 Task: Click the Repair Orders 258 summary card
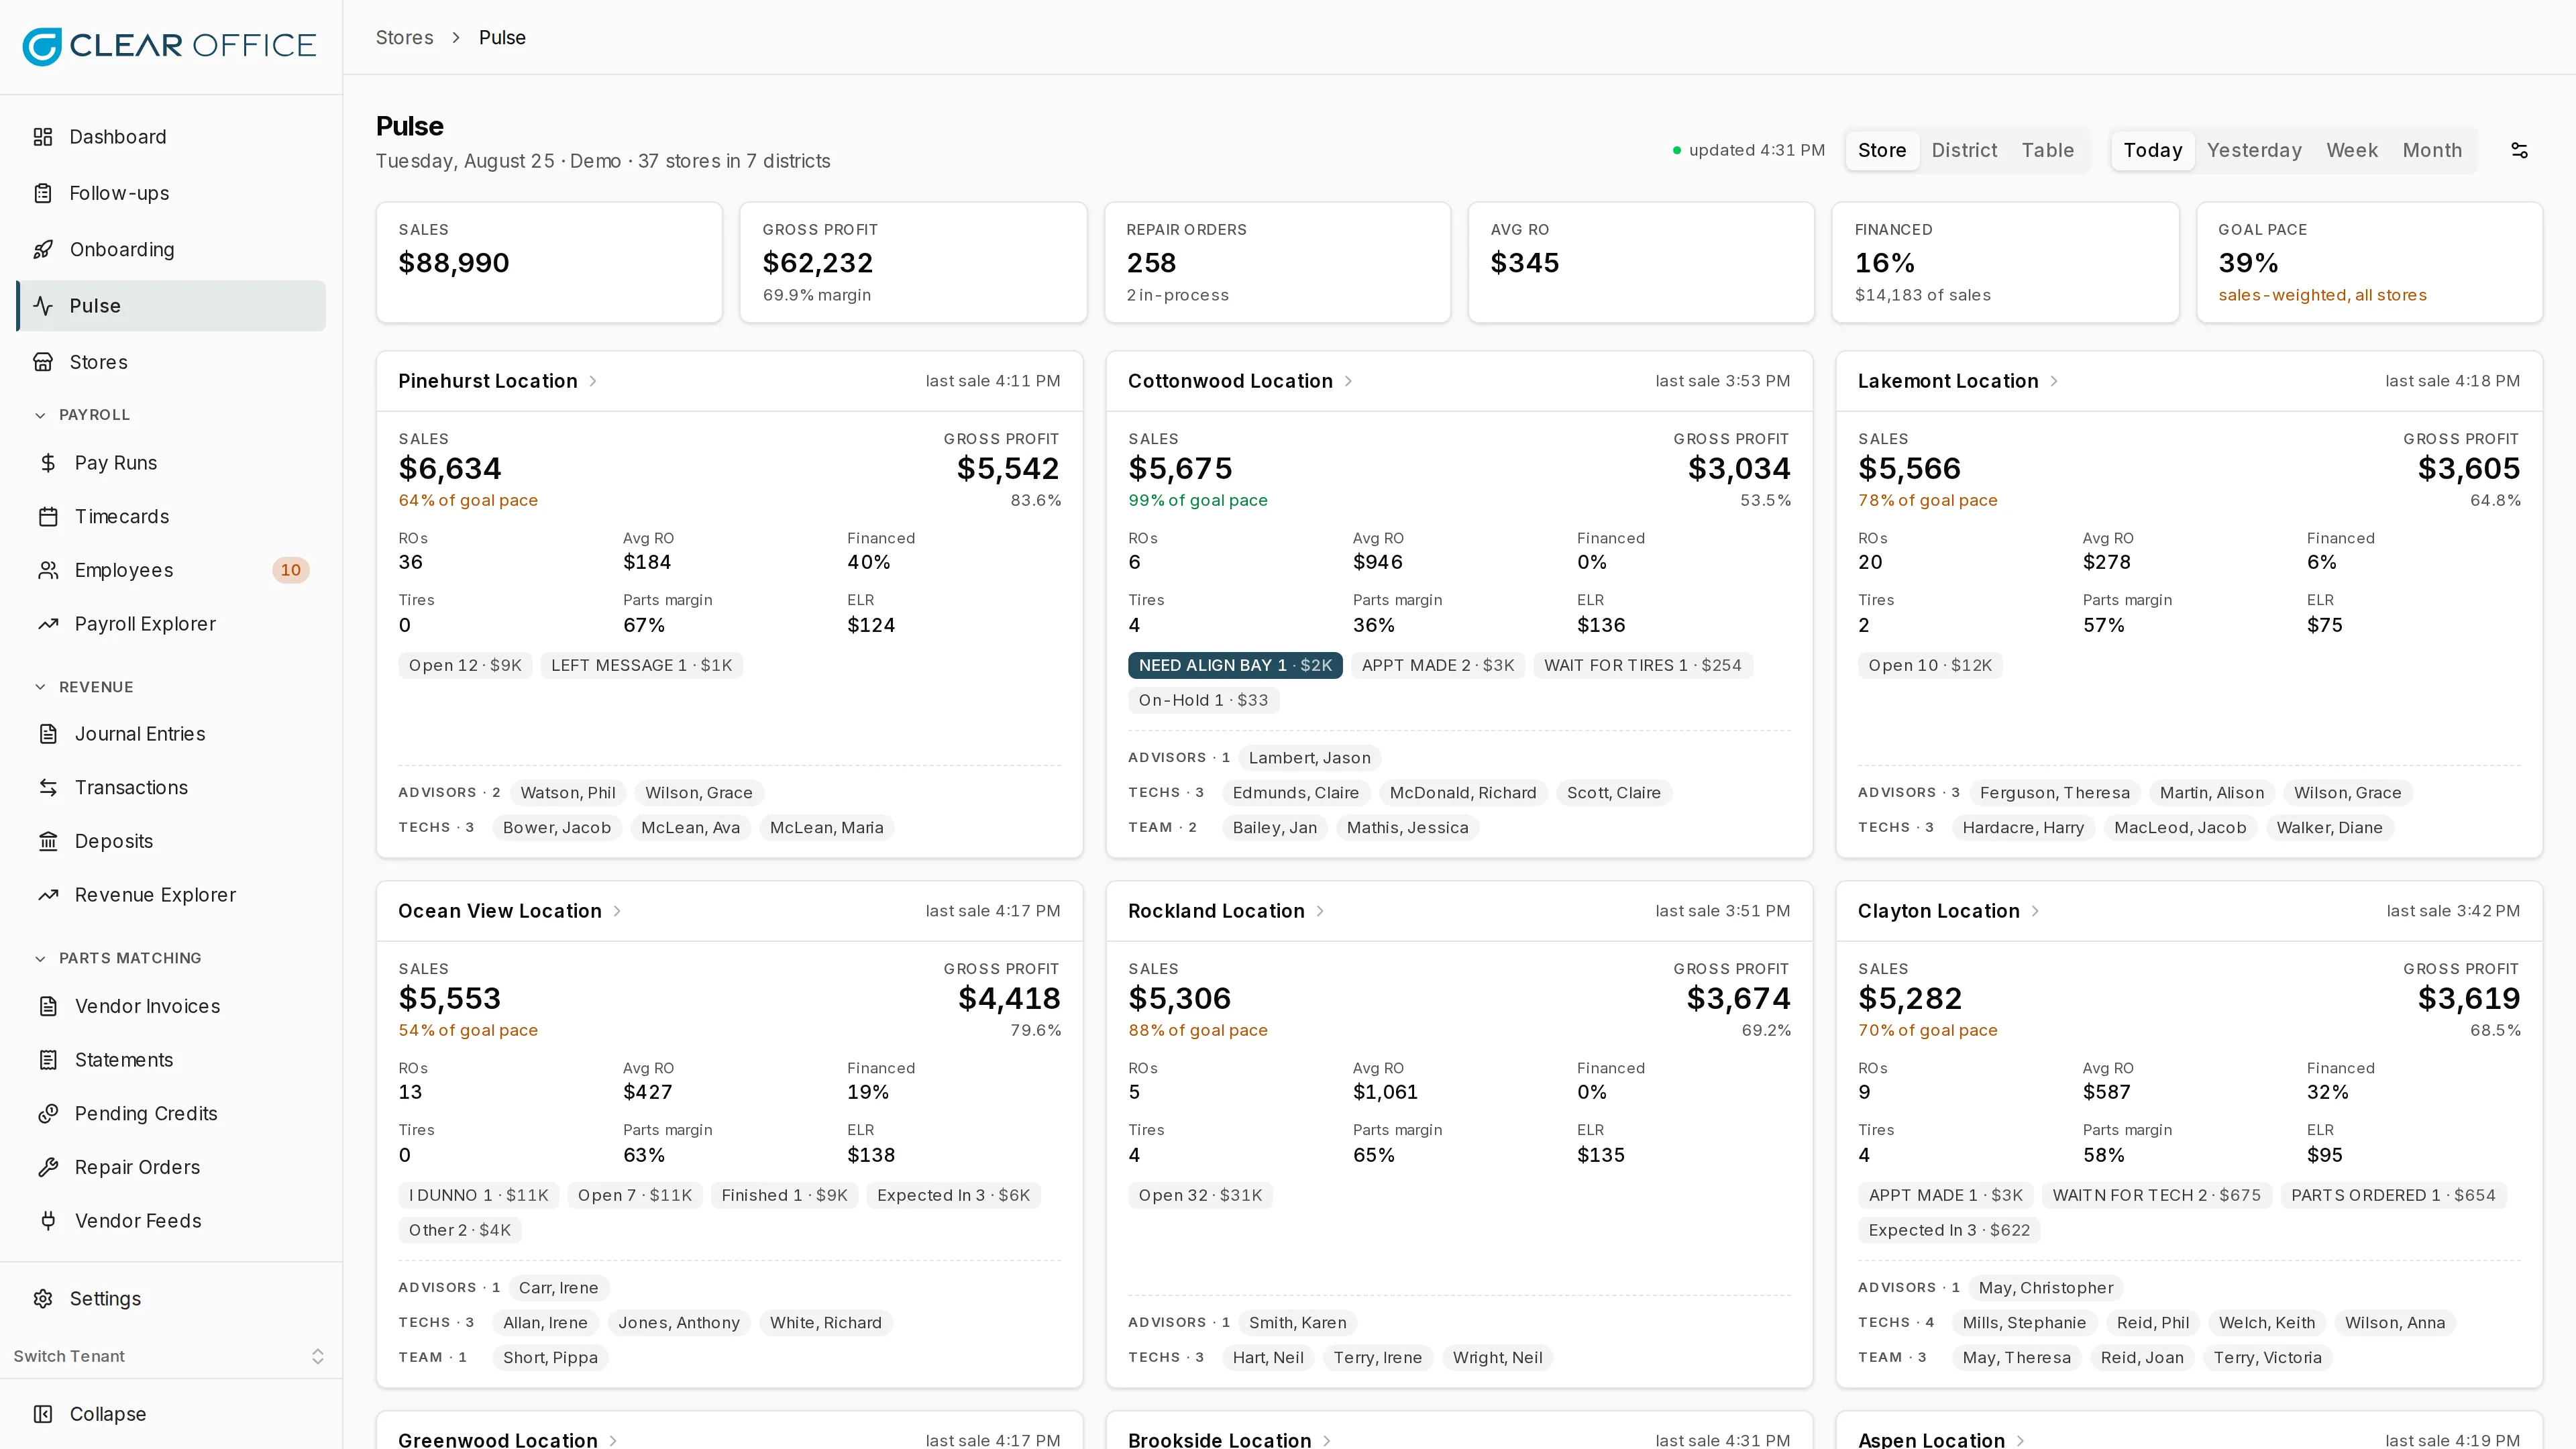1277,263
